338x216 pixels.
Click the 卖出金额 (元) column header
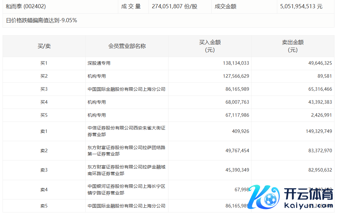pos(293,46)
